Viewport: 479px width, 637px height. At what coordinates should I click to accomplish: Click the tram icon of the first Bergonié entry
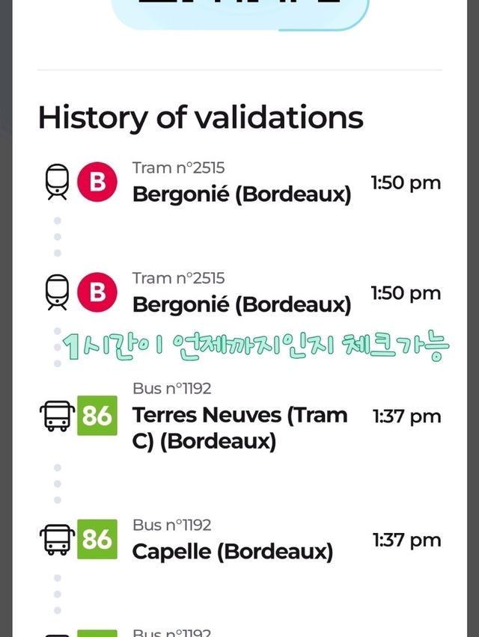[x=58, y=182]
